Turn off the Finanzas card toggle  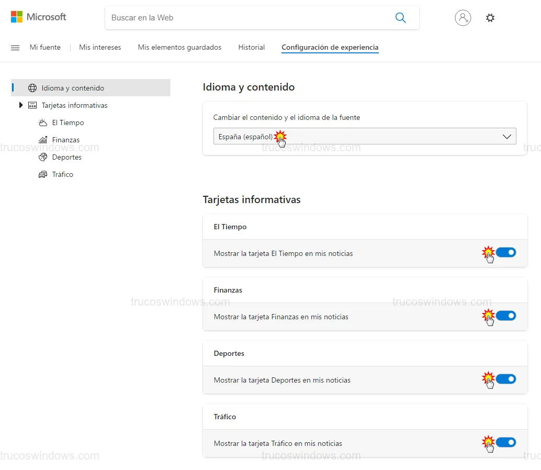point(506,316)
